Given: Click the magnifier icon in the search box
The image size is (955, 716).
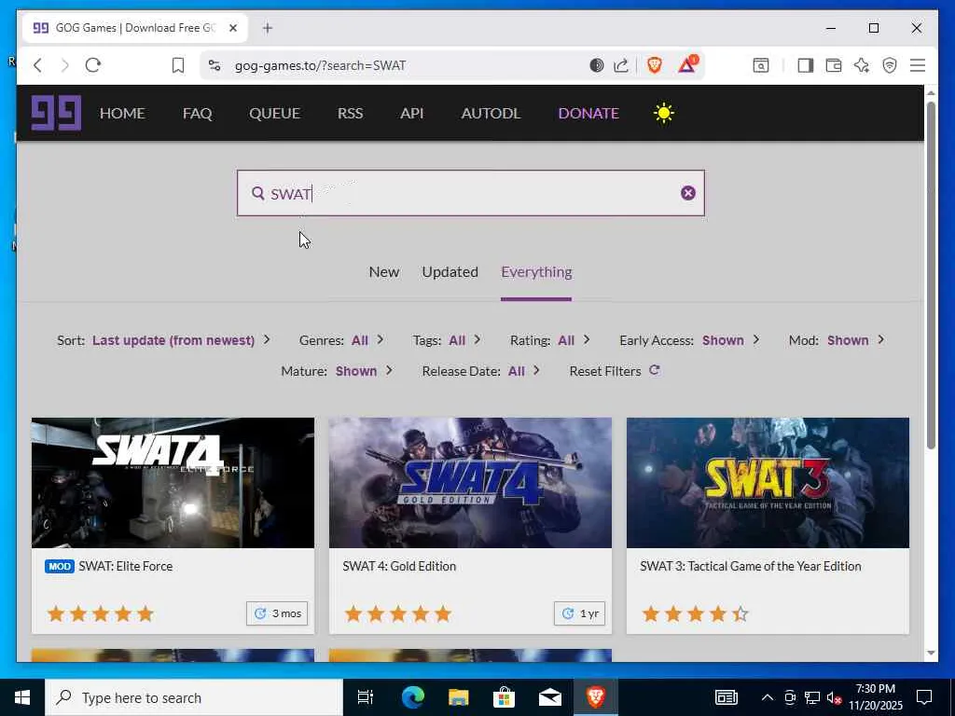Looking at the screenshot, I should click(258, 193).
